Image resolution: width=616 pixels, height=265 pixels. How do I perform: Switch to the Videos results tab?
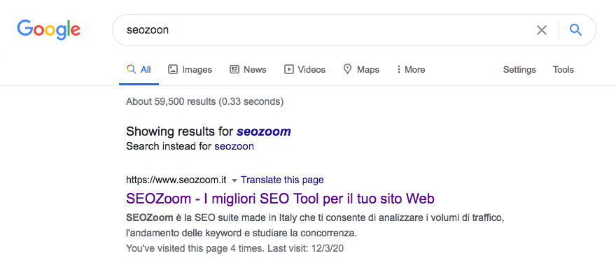click(305, 69)
